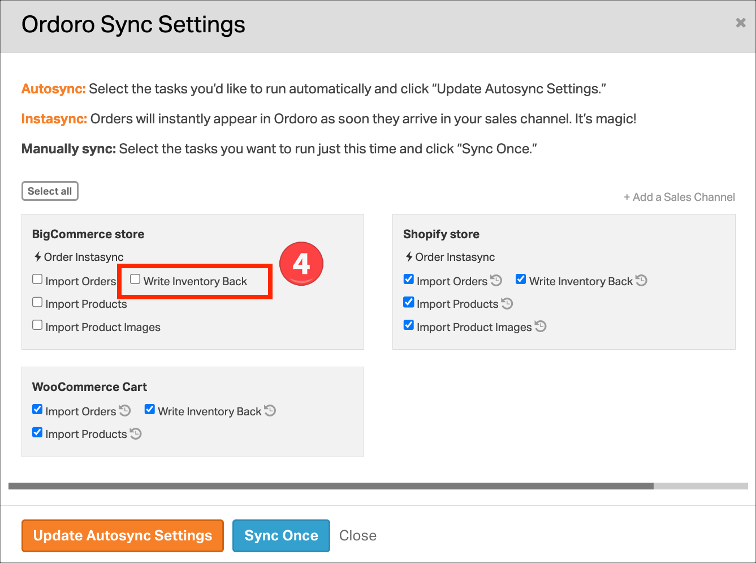Click the BigCommerce store heading
Screen dimensions: 756x563
(88, 234)
